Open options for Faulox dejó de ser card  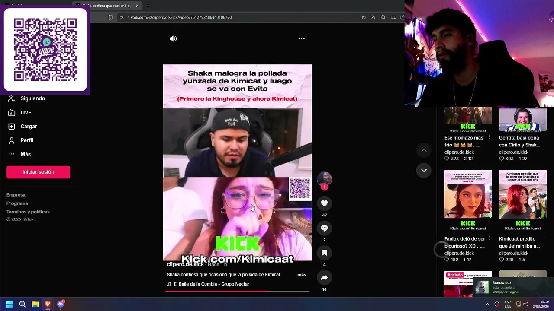click(490, 238)
